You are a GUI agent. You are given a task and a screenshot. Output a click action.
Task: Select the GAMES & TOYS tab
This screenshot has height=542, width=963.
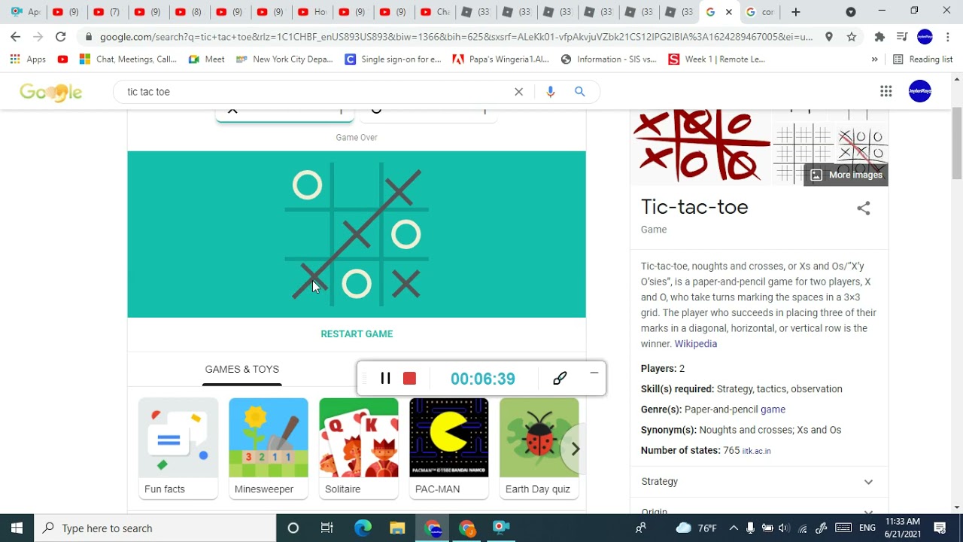point(242,370)
